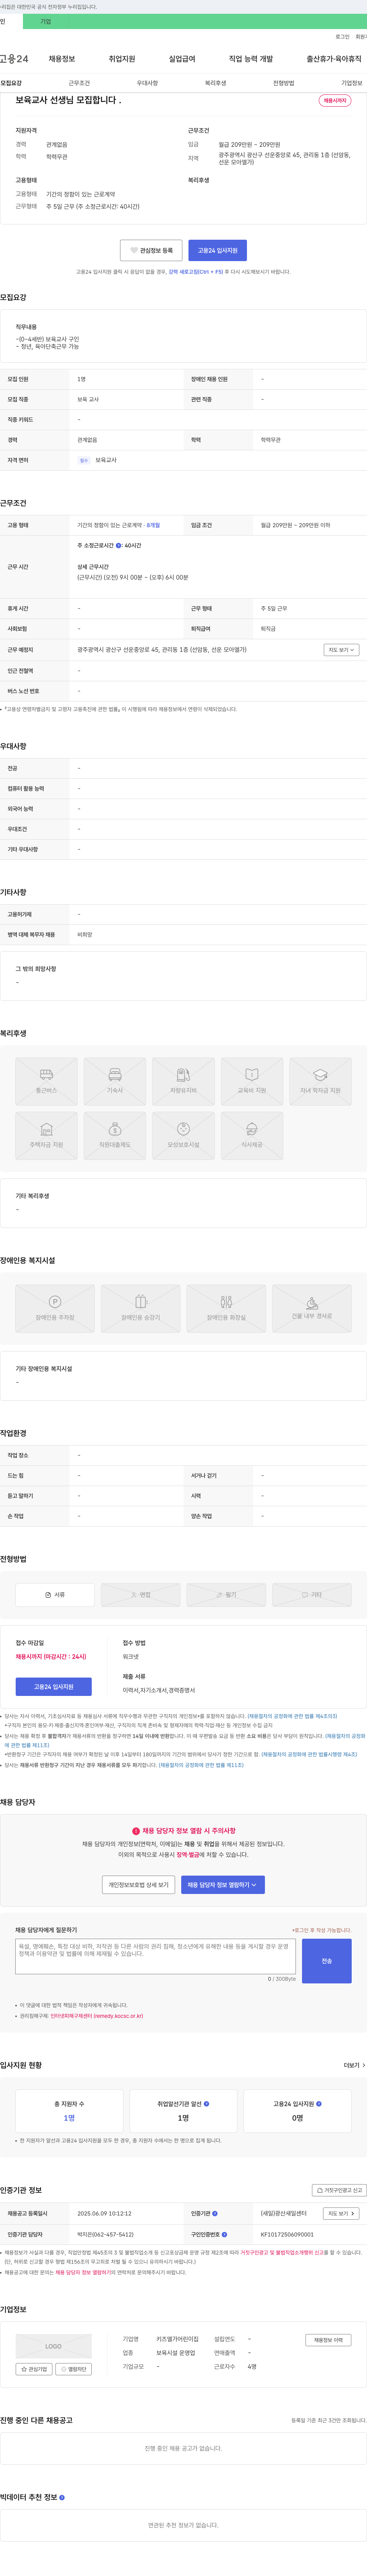367x2576 pixels.
Task: Click info icon beside 고용24 입사지원 count
Action: 319,2103
